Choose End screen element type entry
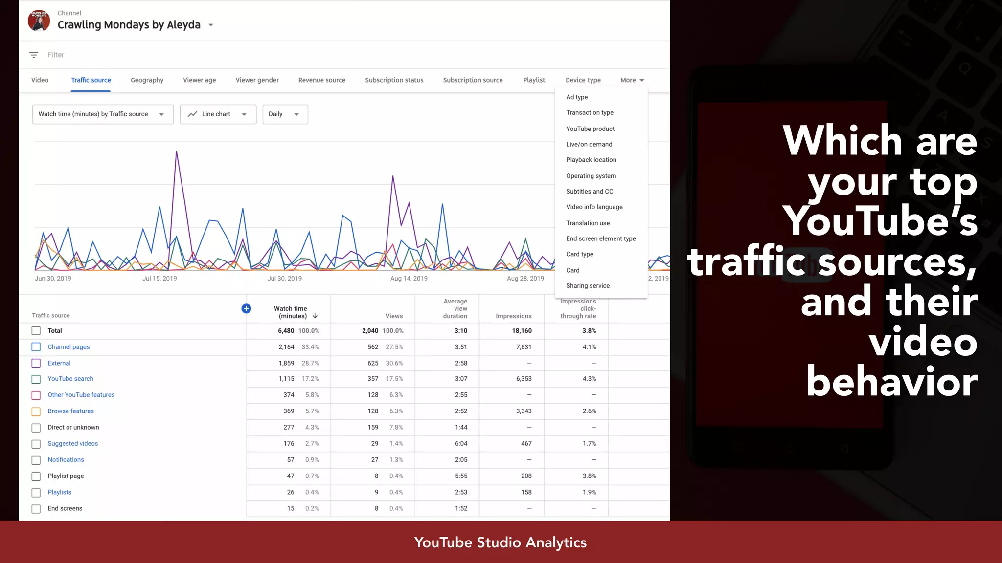Image resolution: width=1002 pixels, height=563 pixels. click(x=601, y=239)
